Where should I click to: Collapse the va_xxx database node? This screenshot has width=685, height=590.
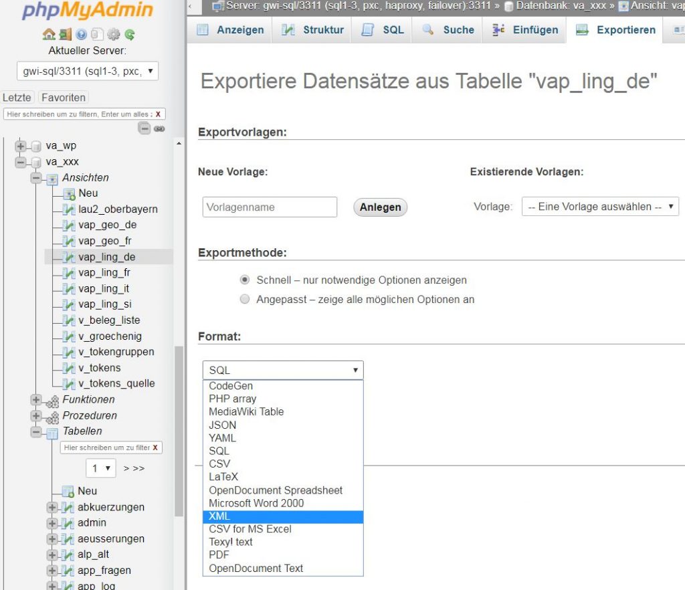[21, 162]
